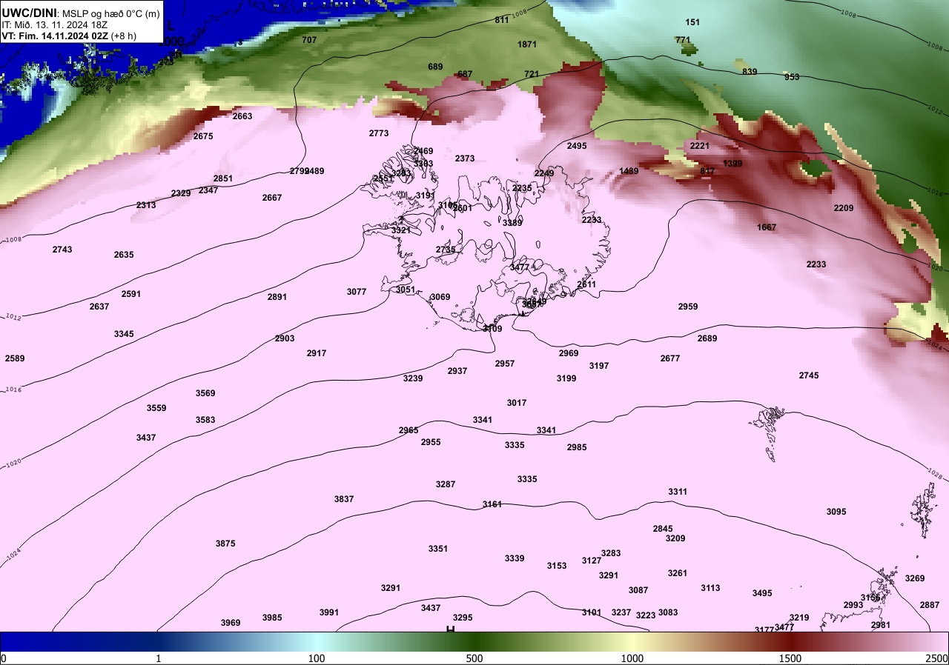This screenshot has width=949, height=665.
Task: Click the map value 1667
Action: tap(767, 227)
